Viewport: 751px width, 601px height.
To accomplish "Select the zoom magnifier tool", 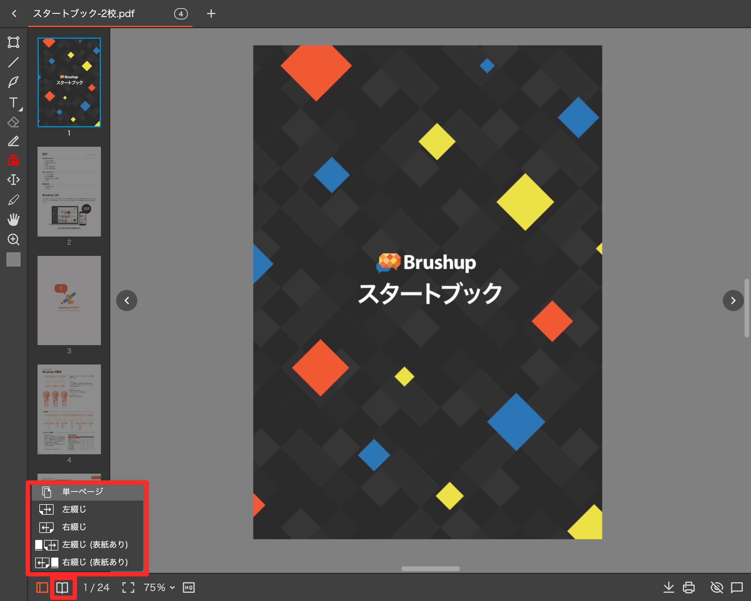I will (13, 239).
